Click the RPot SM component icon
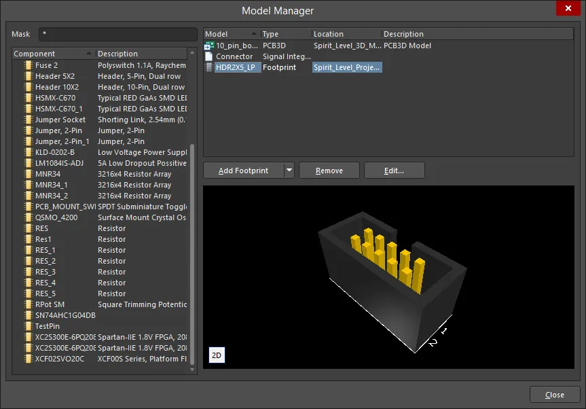Viewport: 586px width, 409px height. (27, 304)
